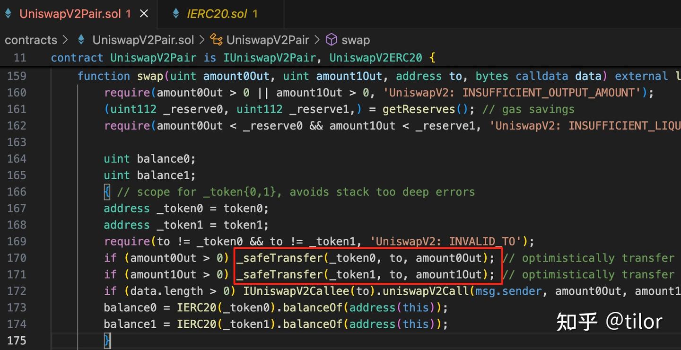This screenshot has width=681, height=350.
Task: Click line number 169 in the gutter
Action: (x=17, y=242)
